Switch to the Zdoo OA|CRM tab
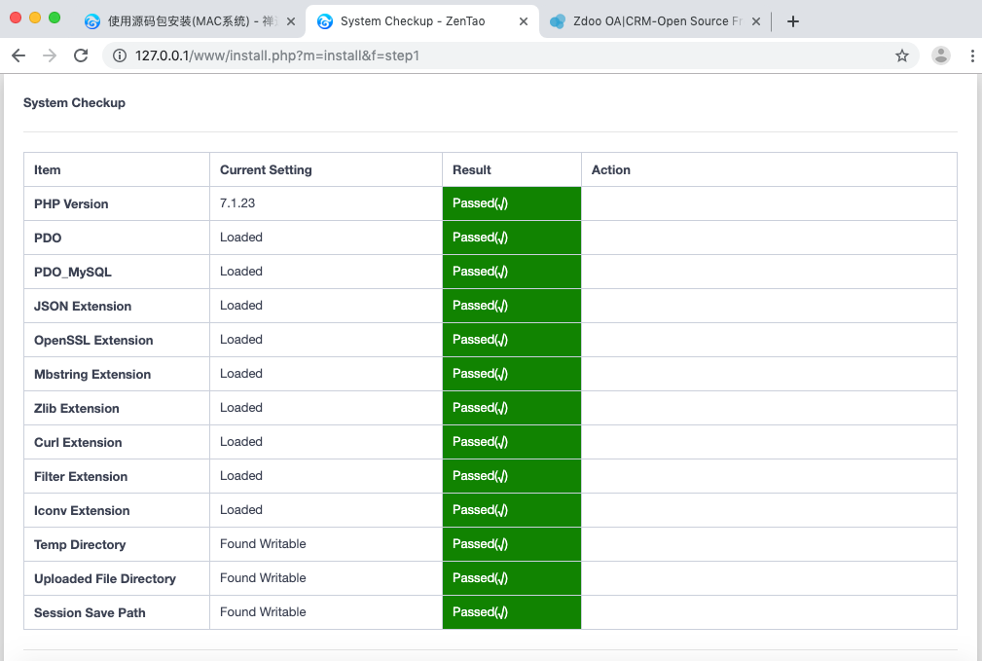The image size is (982, 661). click(652, 21)
